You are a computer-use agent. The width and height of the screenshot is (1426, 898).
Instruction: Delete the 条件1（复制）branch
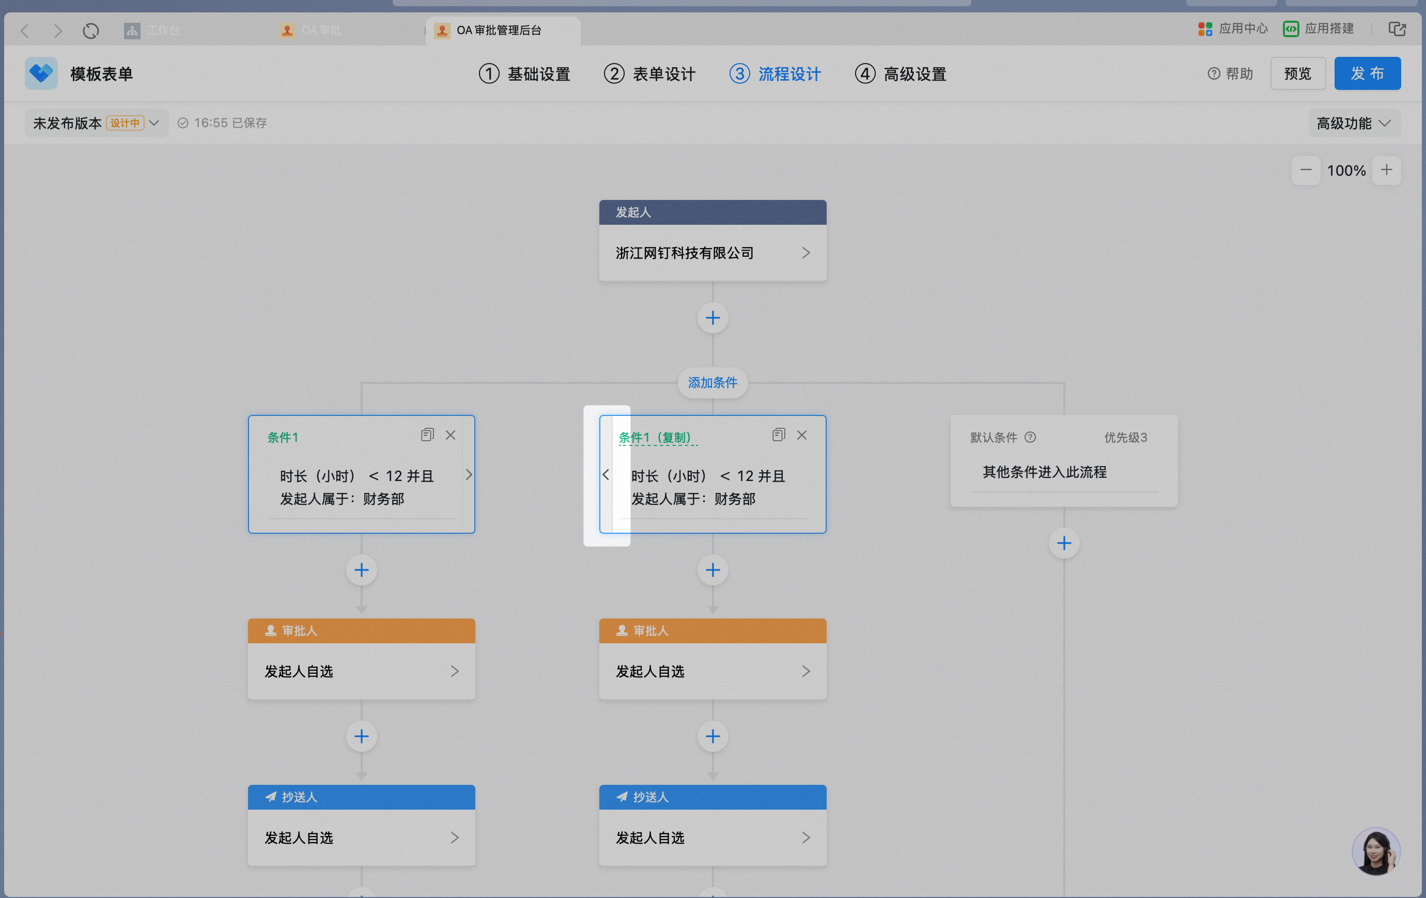coord(802,435)
